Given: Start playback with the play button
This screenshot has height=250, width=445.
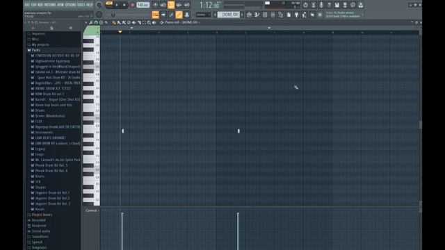Looking at the screenshot, I should pos(117,5).
